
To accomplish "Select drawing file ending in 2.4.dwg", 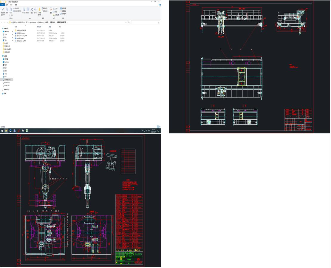I will pyautogui.click(x=21, y=33).
